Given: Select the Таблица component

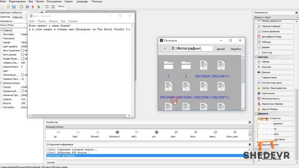Looking at the screenshot, I should click(x=274, y=42).
